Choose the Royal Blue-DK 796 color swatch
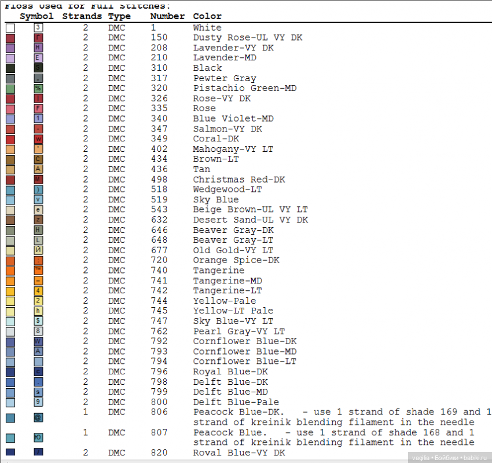Image resolution: width=492 pixels, height=463 pixels. [10, 372]
